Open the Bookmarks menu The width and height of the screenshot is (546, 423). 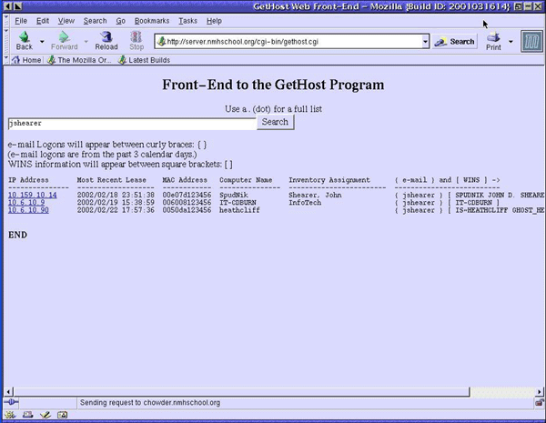139,20
